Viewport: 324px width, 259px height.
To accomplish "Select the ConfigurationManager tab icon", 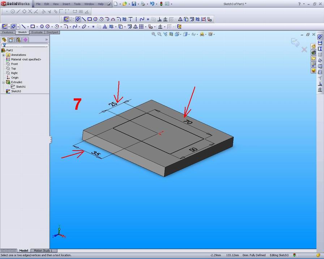I will [x=18, y=40].
